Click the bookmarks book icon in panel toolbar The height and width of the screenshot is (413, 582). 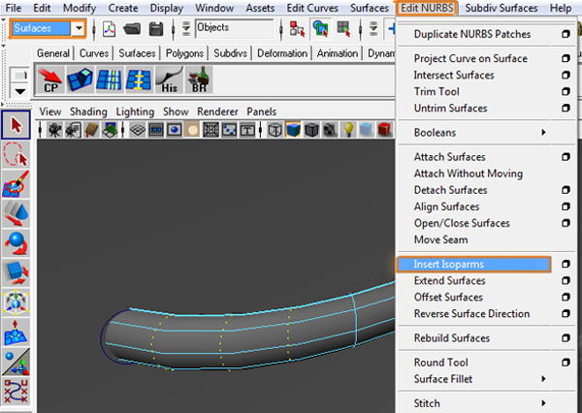click(x=91, y=130)
